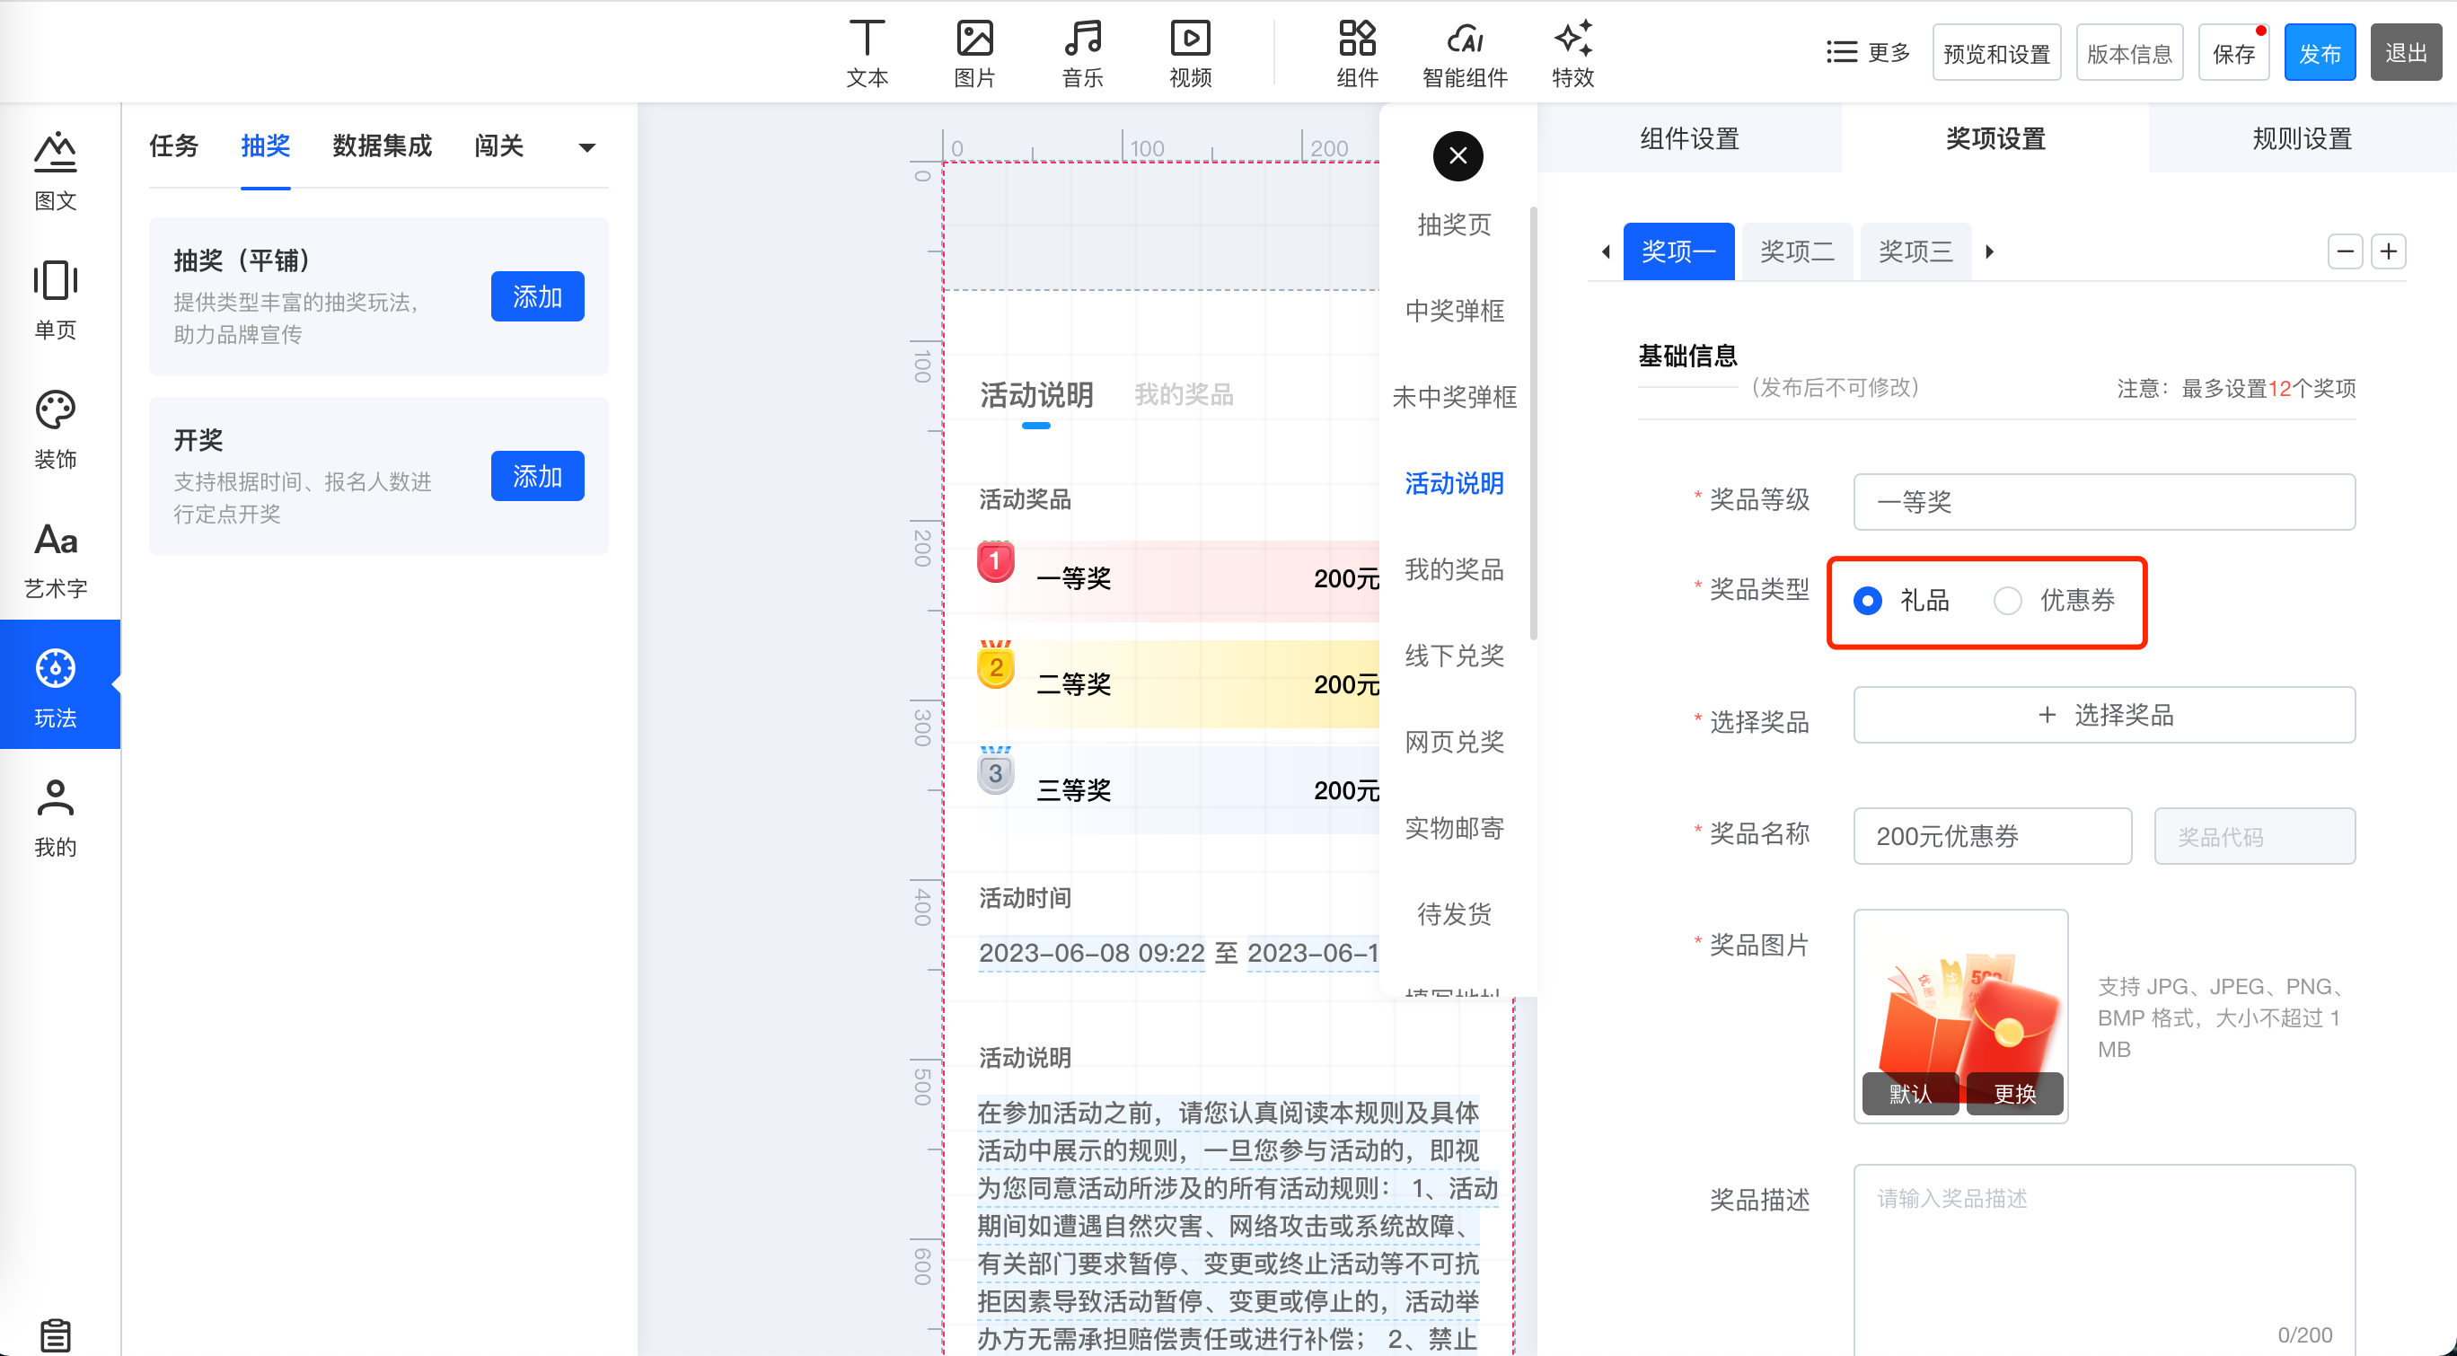Viewport: 2457px width, 1356px height.
Task: Click the 保存 save button
Action: (2232, 52)
